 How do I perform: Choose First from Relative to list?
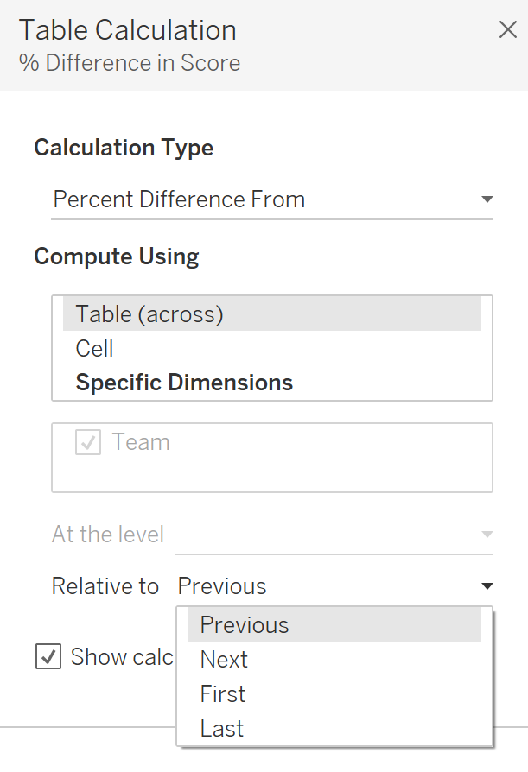tap(223, 694)
